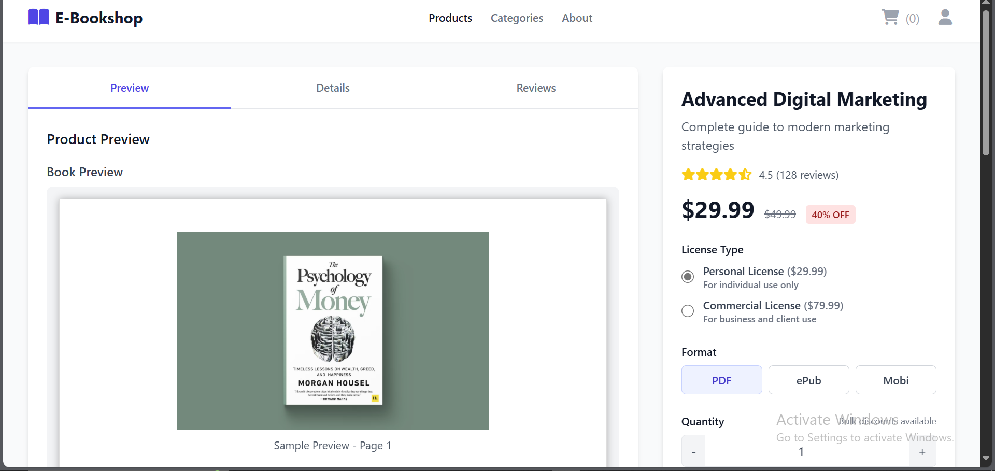Select the Preview tab
This screenshot has width=995, height=471.
pos(130,88)
